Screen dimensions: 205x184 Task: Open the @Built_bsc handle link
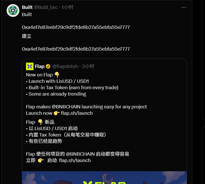[x=46, y=7]
